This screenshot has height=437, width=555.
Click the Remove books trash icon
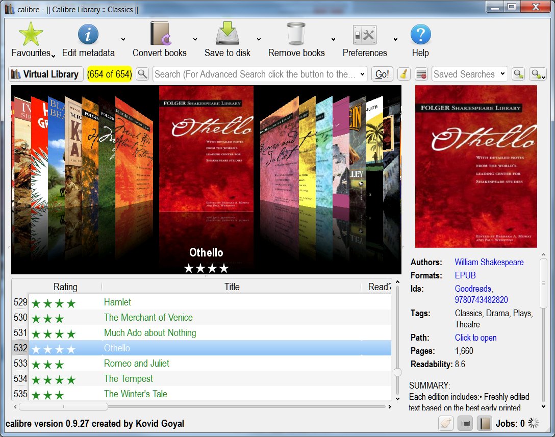pyautogui.click(x=296, y=34)
